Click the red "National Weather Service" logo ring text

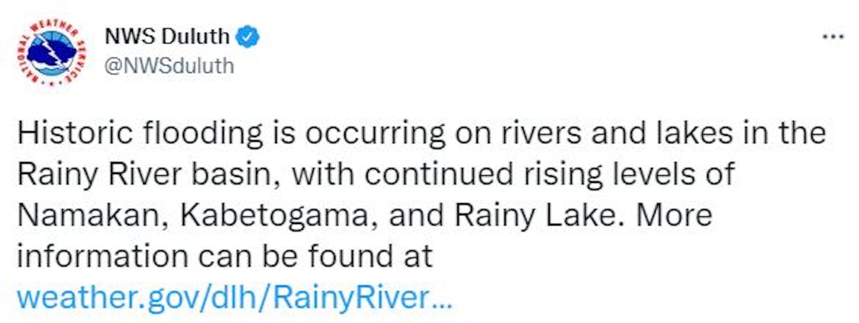[x=52, y=25]
